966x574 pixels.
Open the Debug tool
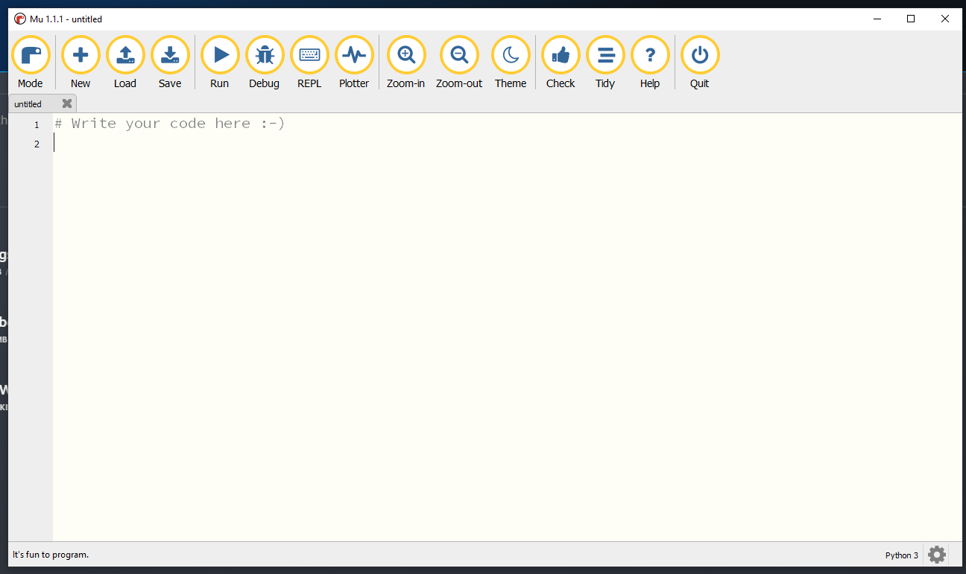coord(264,54)
